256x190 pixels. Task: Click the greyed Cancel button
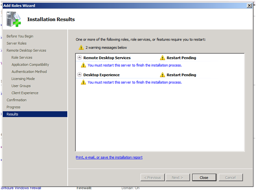pyautogui.click(x=231, y=177)
